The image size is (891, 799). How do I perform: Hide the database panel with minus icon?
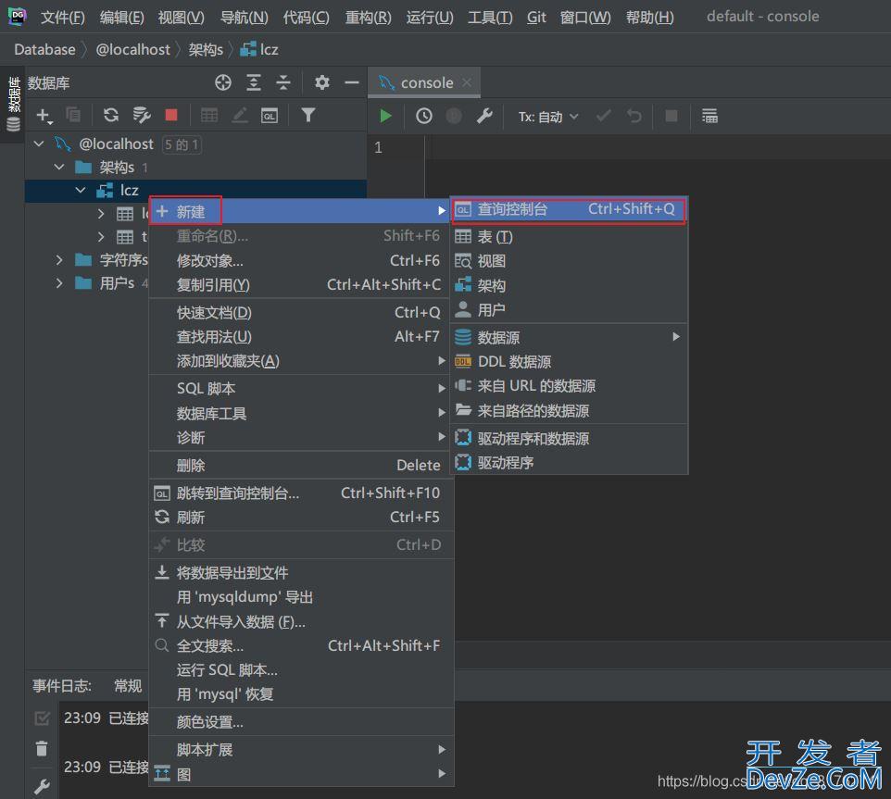tap(352, 83)
